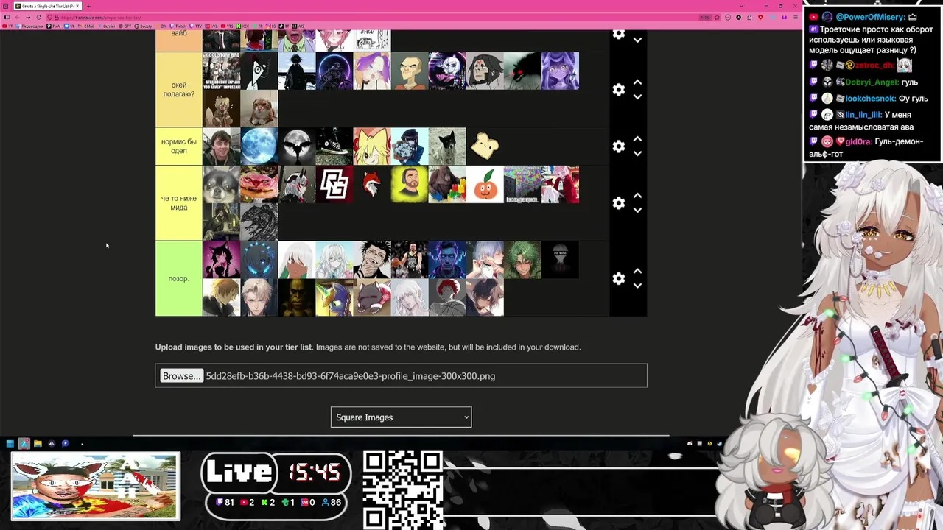
Task: Open the Windows Start menu
Action: point(10,443)
